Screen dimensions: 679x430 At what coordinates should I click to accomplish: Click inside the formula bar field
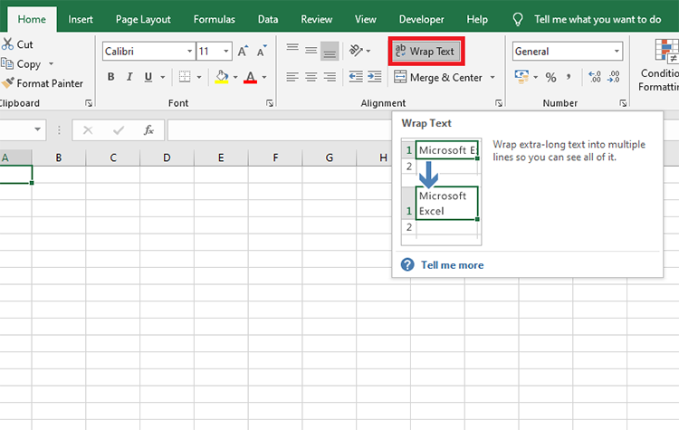(x=280, y=130)
